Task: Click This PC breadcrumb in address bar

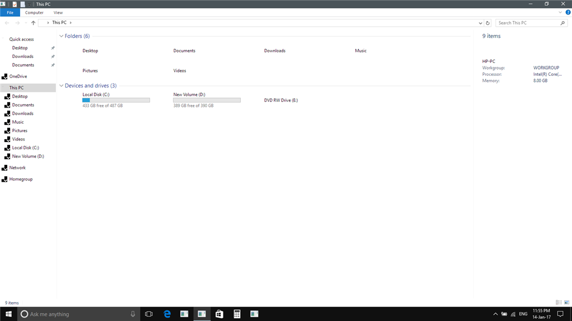Action: coord(59,22)
